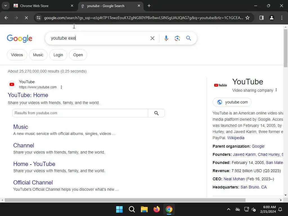
Task: Open the YouTube: Home result
Action: point(28,95)
